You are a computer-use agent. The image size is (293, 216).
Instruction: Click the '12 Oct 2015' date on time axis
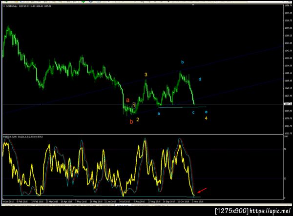click(183, 202)
